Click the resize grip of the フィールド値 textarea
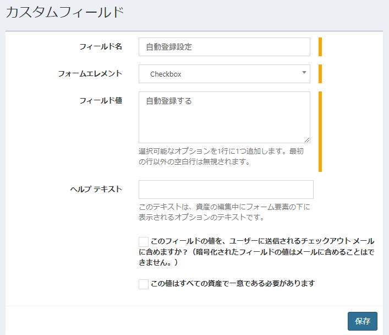This screenshot has height=335, width=389. coord(307,140)
